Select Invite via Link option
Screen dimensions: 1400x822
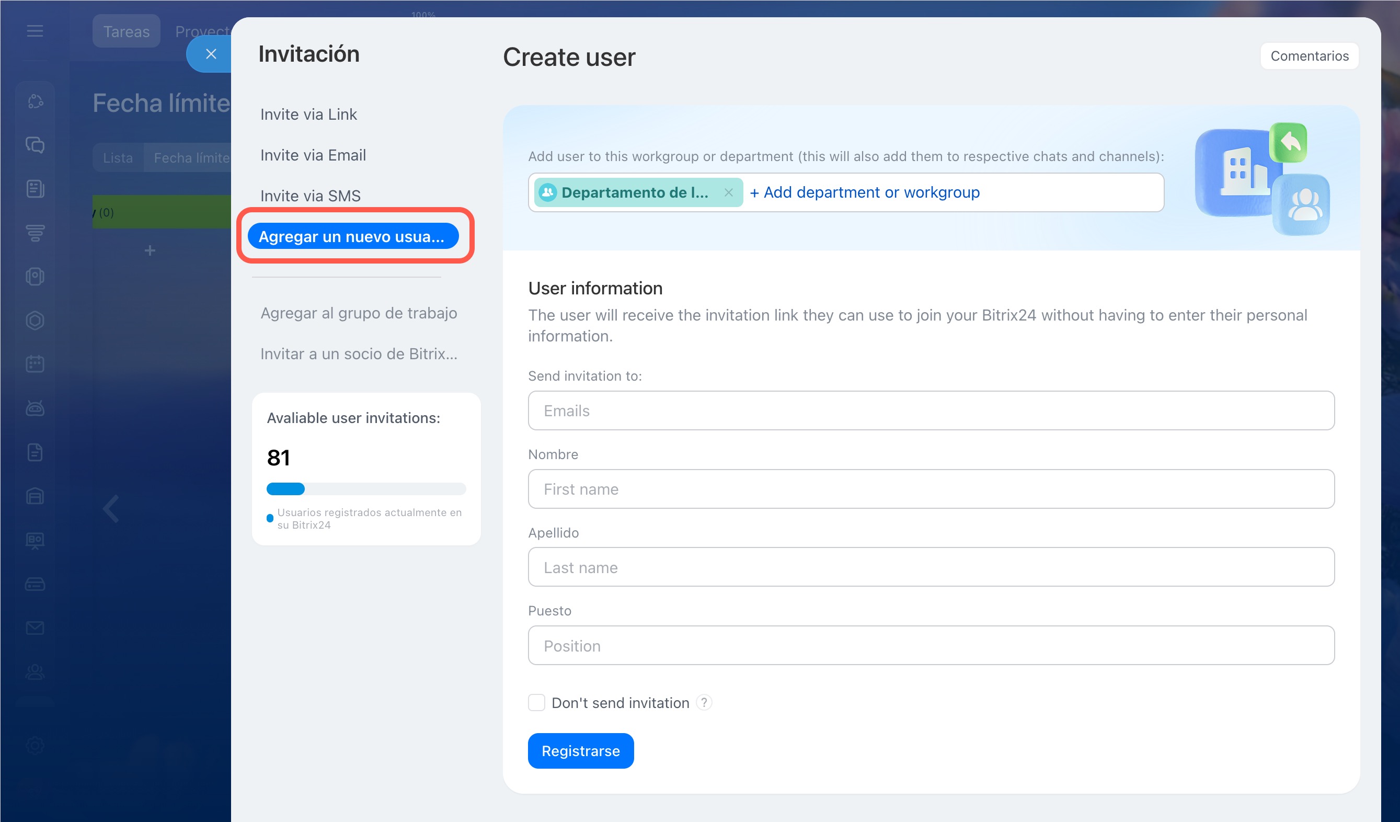tap(308, 115)
